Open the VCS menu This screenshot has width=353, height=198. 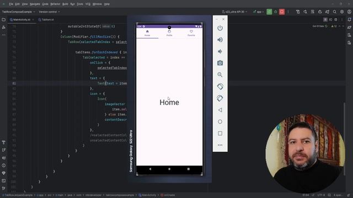(x=88, y=4)
